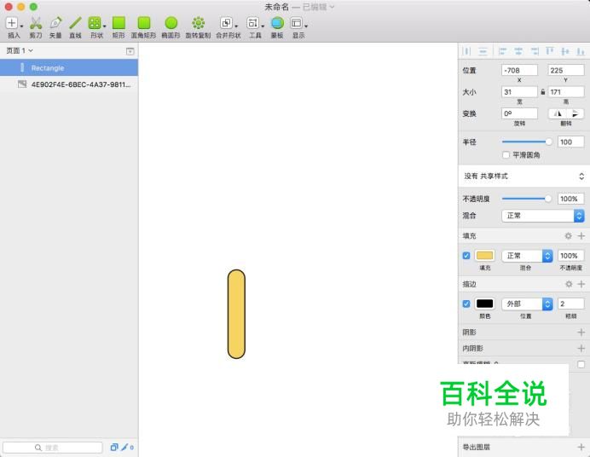Click the layer search field
Image resolution: width=590 pixels, height=457 pixels.
(x=52, y=448)
